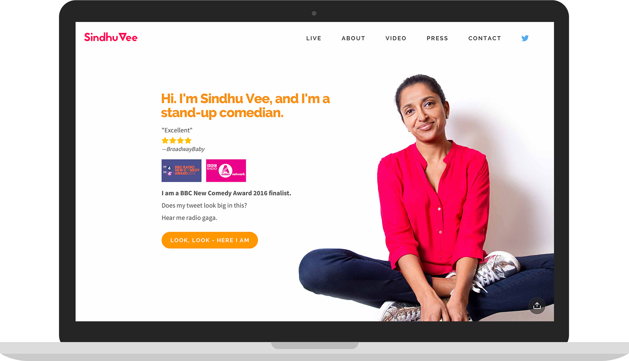
Task: Select PRESS in the navigation
Action: click(x=437, y=38)
